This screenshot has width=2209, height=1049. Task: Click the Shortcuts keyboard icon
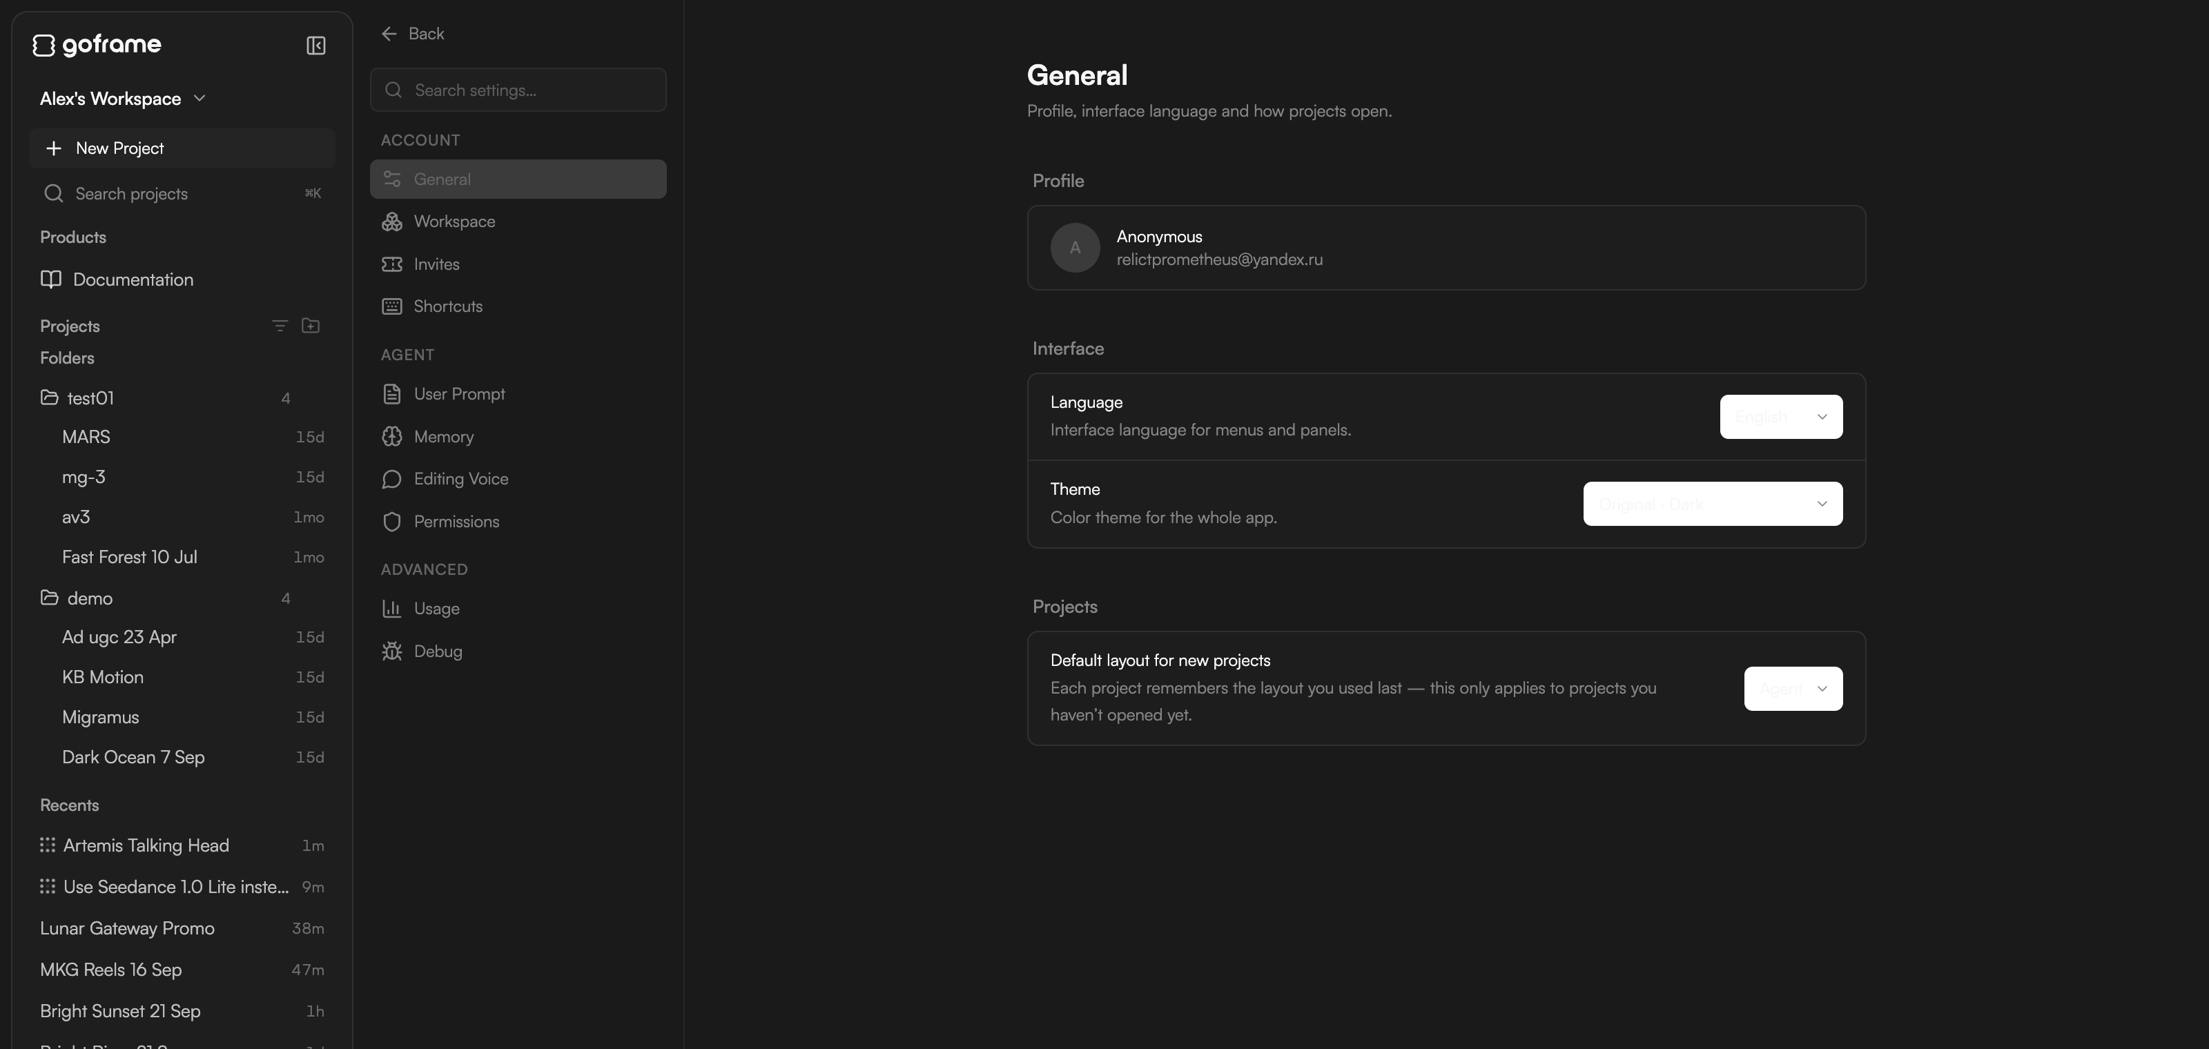(x=392, y=306)
